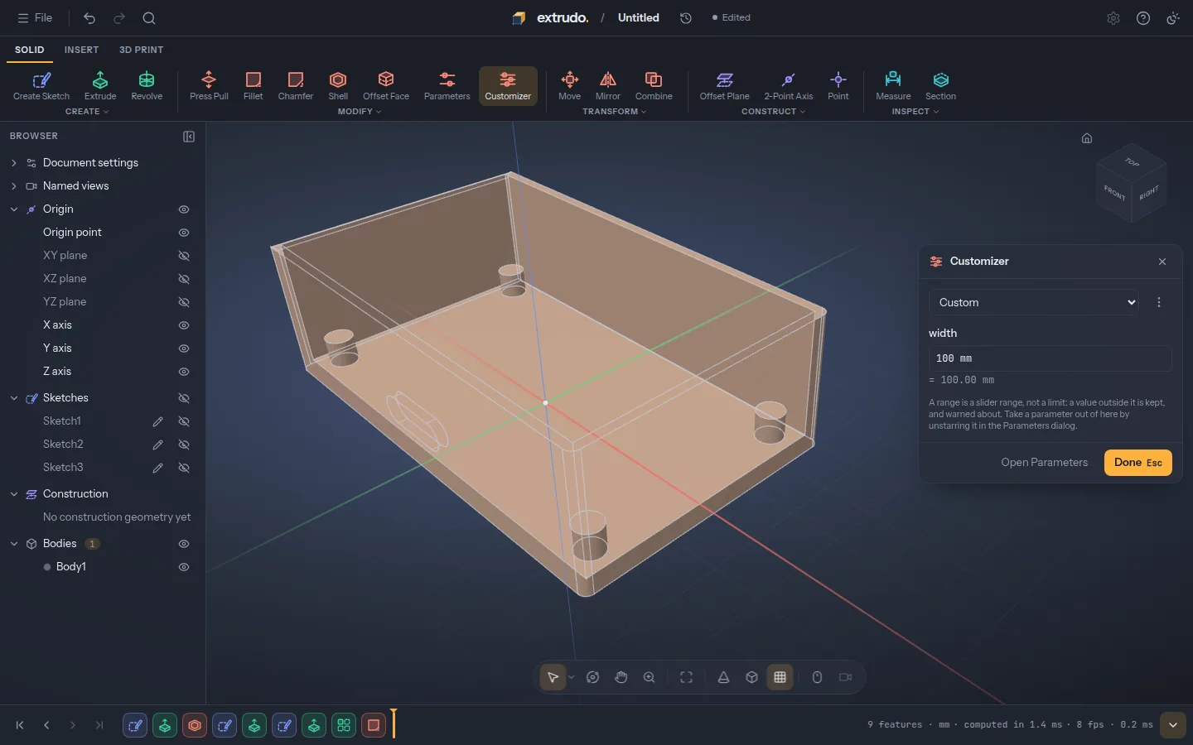Switch to the 3D PRINT tab
Image resolution: width=1193 pixels, height=745 pixels.
(x=141, y=50)
